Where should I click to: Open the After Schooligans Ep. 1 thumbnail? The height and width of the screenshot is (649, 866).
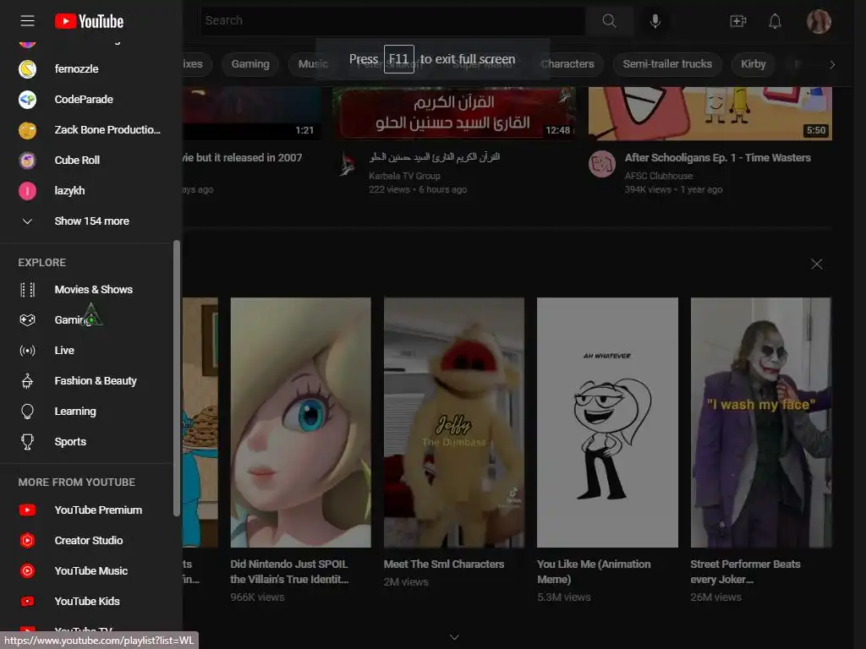[710, 113]
